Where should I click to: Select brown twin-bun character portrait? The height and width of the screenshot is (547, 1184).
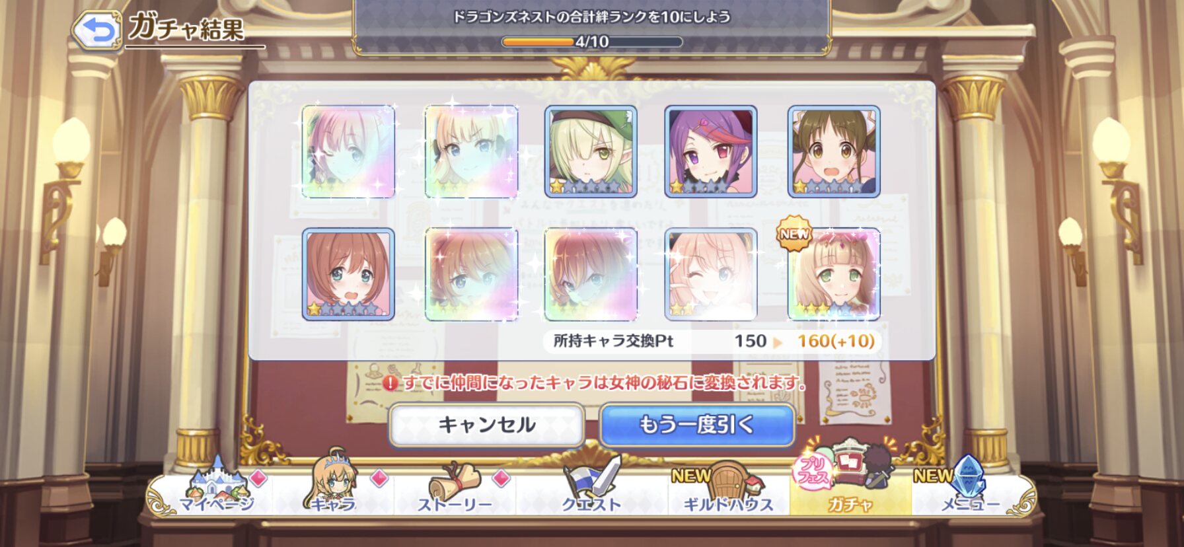click(x=834, y=152)
